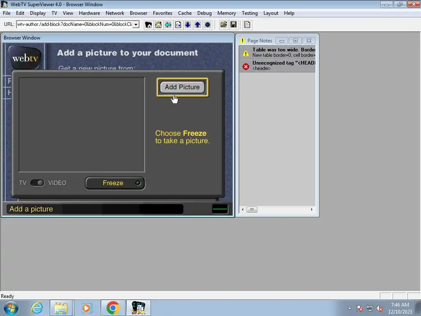Viewport: 421px width, 316px height.
Task: Click the WebTV logo in browser window
Action: tap(25, 58)
